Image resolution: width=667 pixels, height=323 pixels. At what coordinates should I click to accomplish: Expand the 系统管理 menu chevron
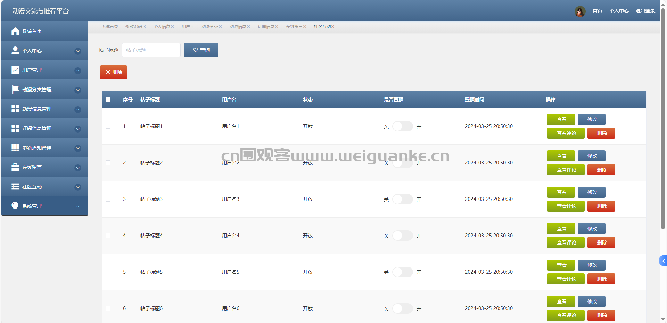click(78, 206)
